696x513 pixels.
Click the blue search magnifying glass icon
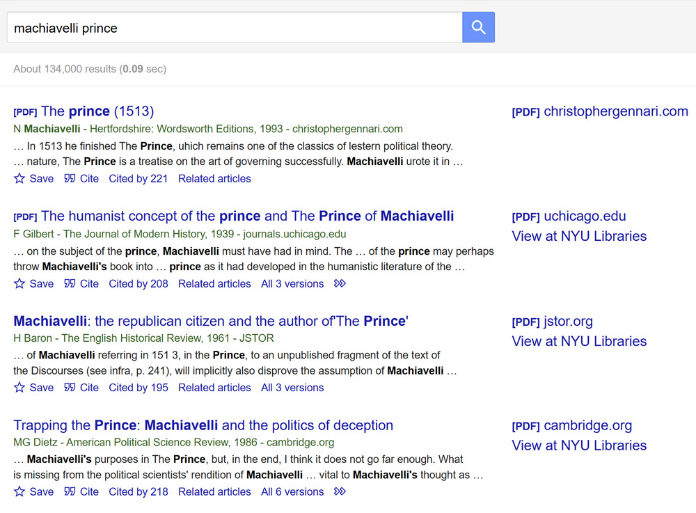(478, 27)
